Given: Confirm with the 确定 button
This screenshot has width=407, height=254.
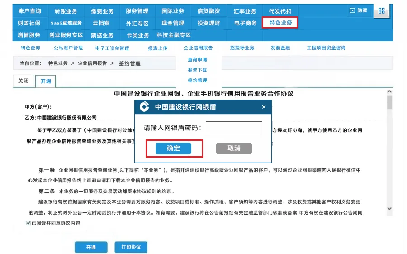Looking at the screenshot, I should [173, 149].
